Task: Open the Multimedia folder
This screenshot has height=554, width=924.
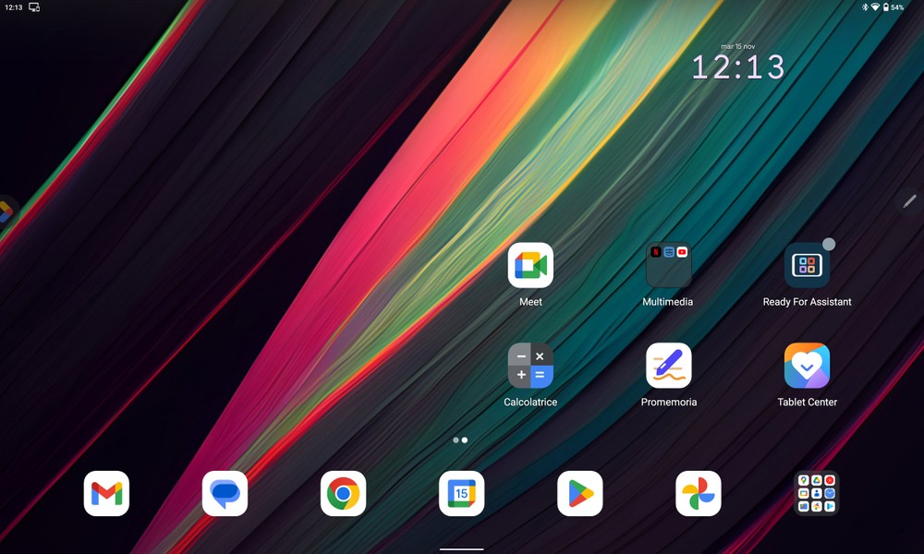Action: coord(668,265)
